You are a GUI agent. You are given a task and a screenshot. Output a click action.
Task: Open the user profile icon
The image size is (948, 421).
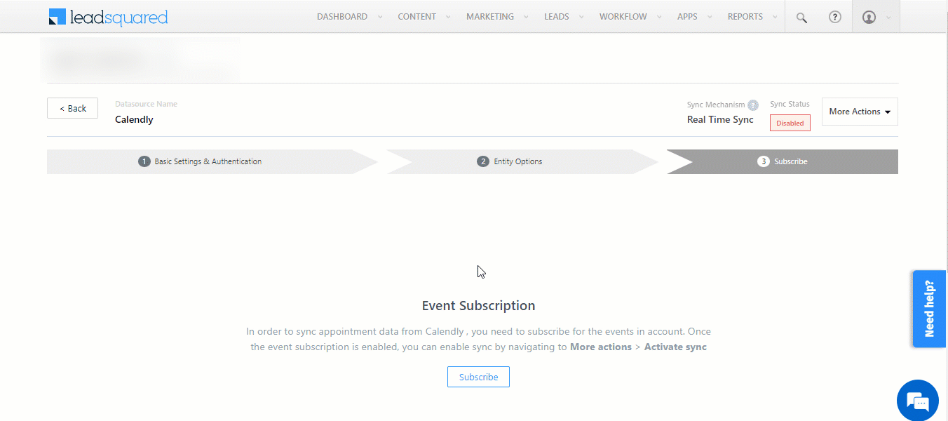[869, 17]
